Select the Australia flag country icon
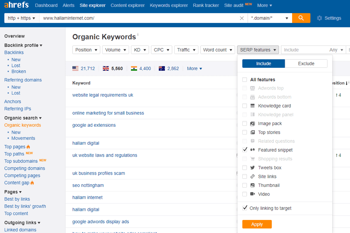 [162, 68]
